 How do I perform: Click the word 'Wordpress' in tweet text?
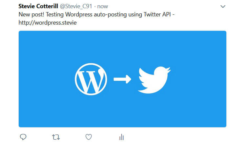pos(79,14)
